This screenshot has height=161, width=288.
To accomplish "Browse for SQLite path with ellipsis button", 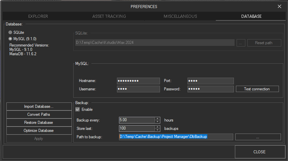I will [241, 43].
